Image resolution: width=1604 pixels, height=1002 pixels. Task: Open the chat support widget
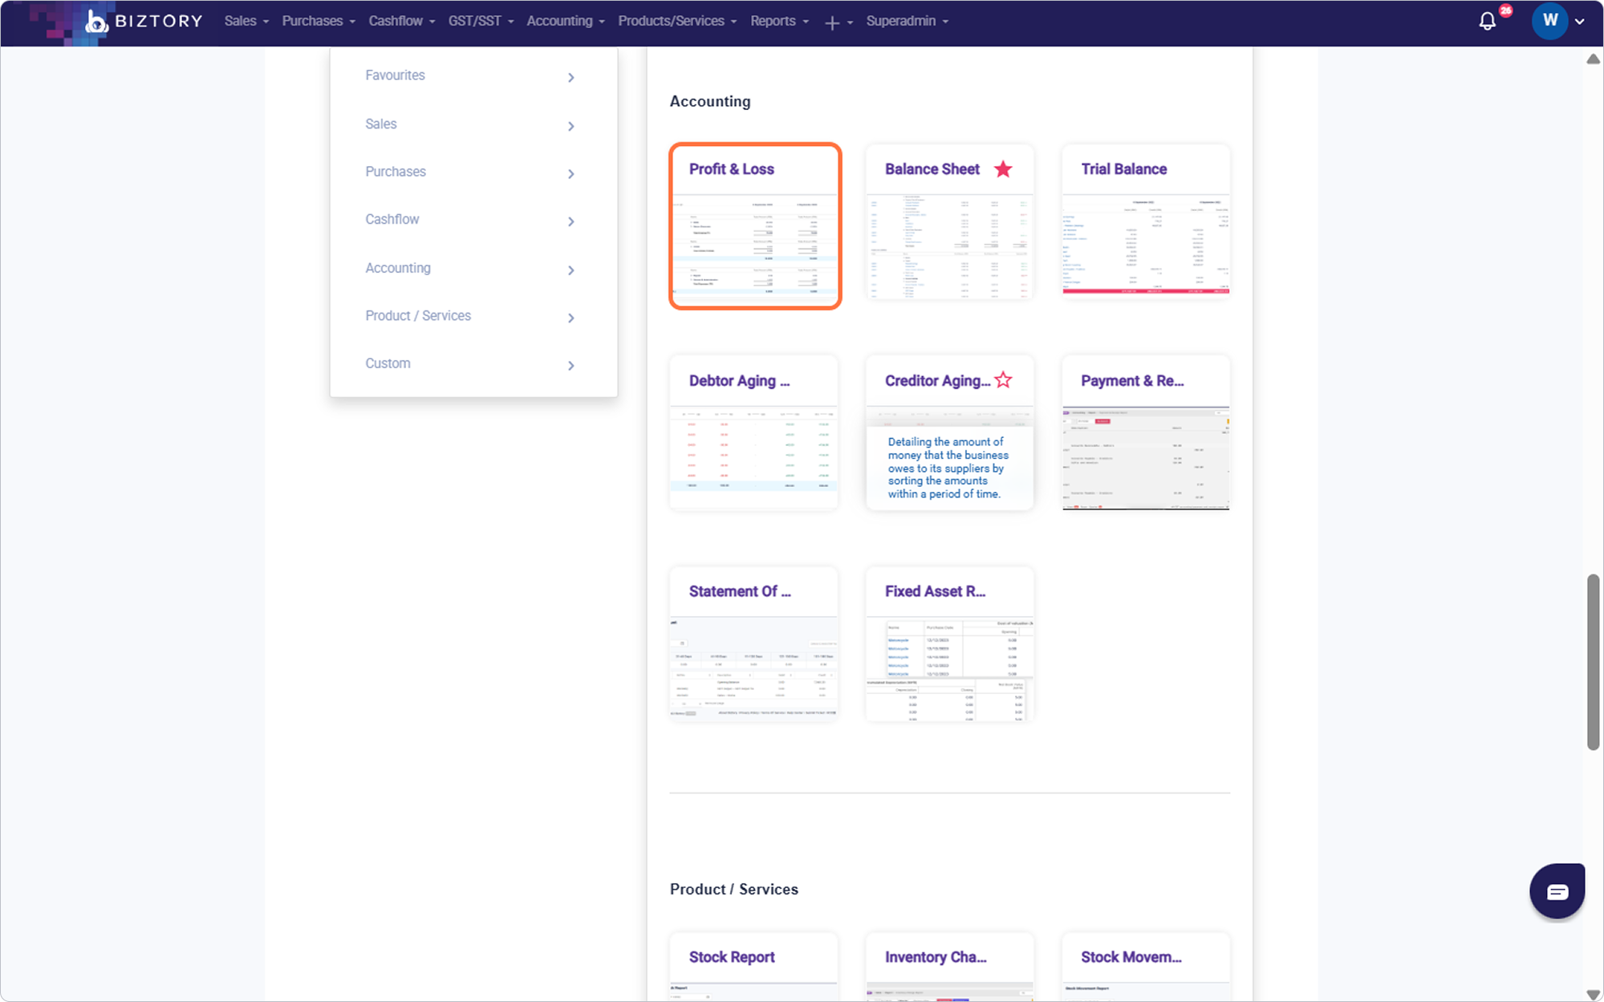pos(1556,890)
